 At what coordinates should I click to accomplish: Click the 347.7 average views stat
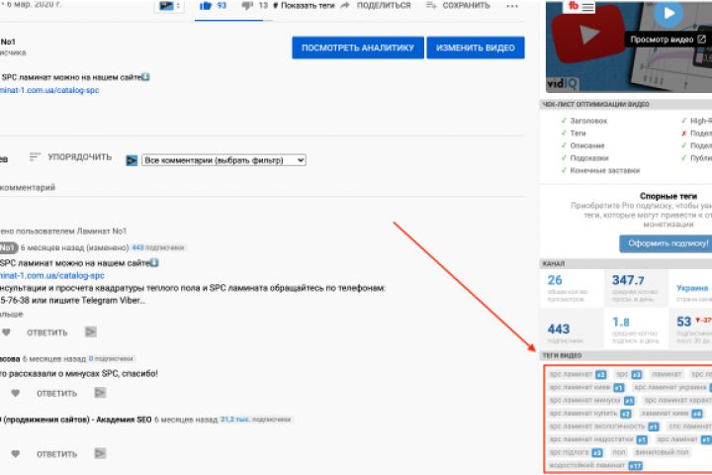636,288
